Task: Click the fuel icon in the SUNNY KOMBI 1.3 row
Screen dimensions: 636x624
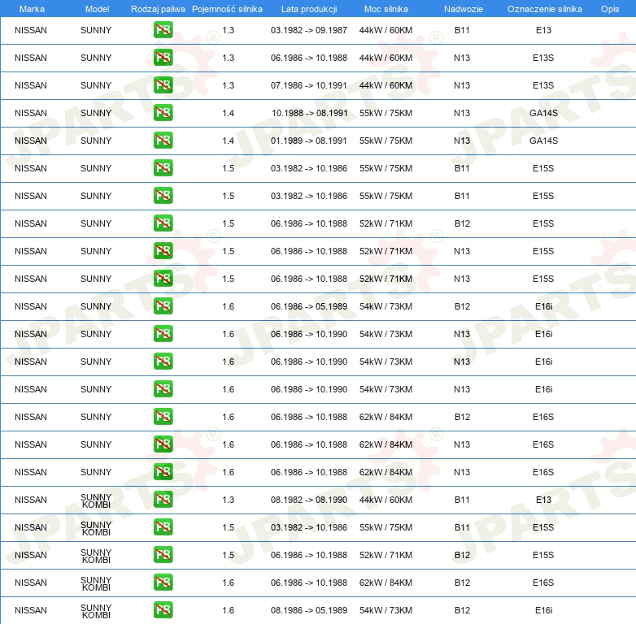Action: pos(163,499)
